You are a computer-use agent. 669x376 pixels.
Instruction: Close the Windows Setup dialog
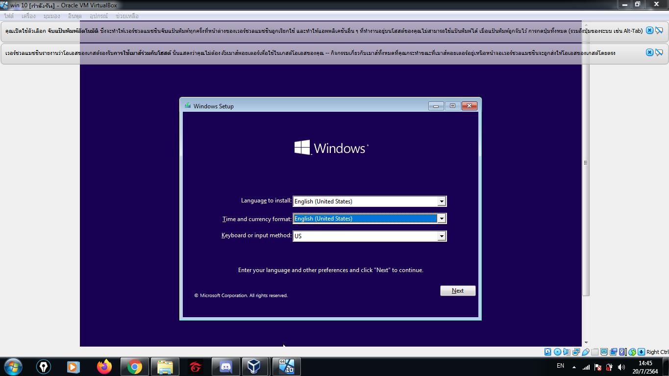tap(469, 105)
